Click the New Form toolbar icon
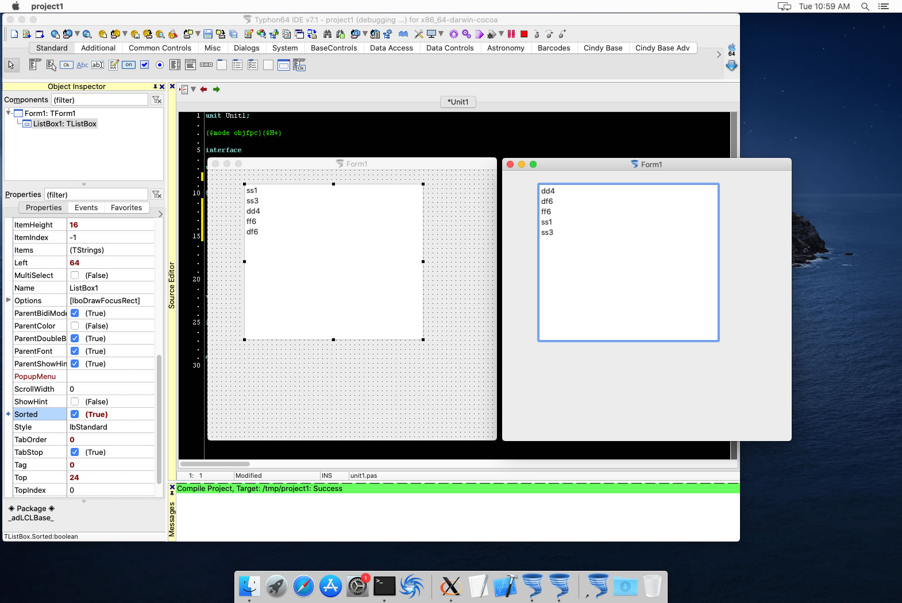 40,34
